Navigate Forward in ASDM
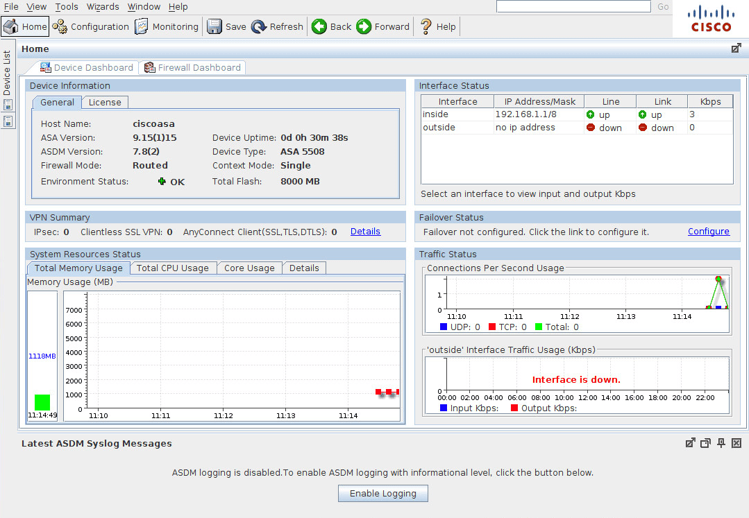Screen dimensions: 749x518 tap(382, 26)
